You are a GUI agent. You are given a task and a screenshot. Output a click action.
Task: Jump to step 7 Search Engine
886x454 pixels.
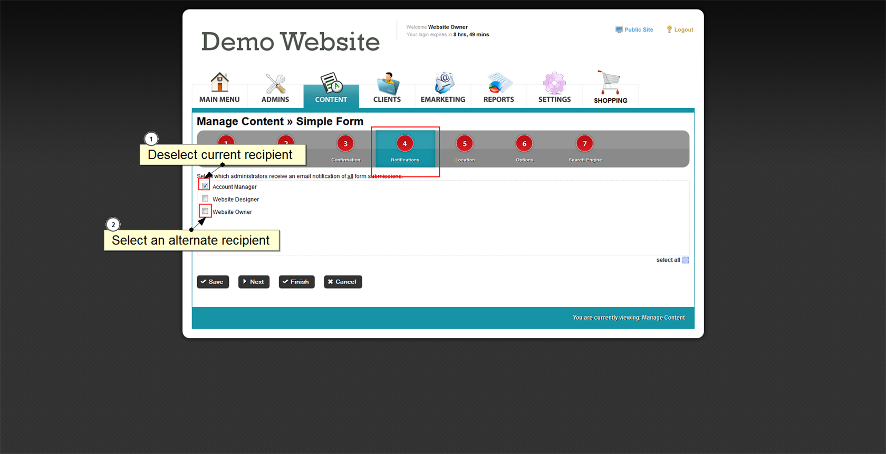click(x=584, y=144)
